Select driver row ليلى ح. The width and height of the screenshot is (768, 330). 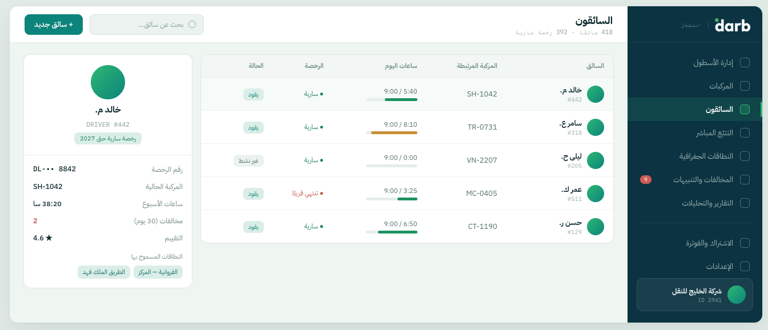pyautogui.click(x=407, y=160)
